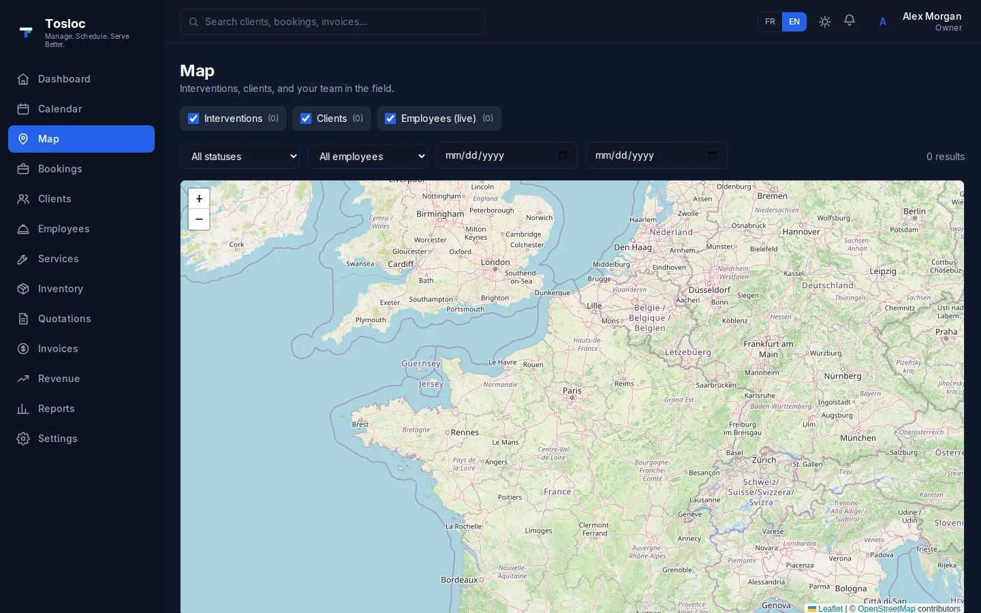
Task: Click the first mm/dd/yyyy date field
Action: (x=507, y=155)
